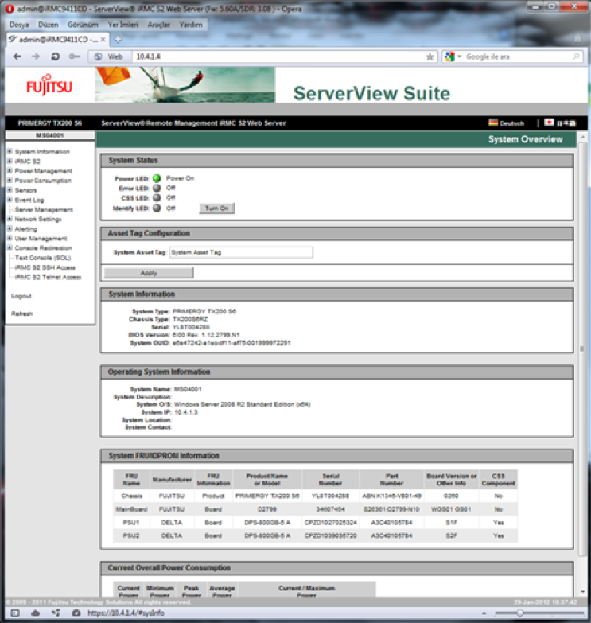This screenshot has height=623, width=591.
Task: Close the admin@iRMC9411CD tab
Action: (x=103, y=39)
